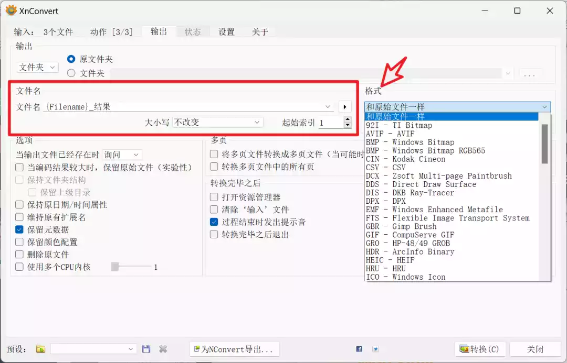The width and height of the screenshot is (567, 363).
Task: Open the preset folder icon
Action: coord(40,349)
